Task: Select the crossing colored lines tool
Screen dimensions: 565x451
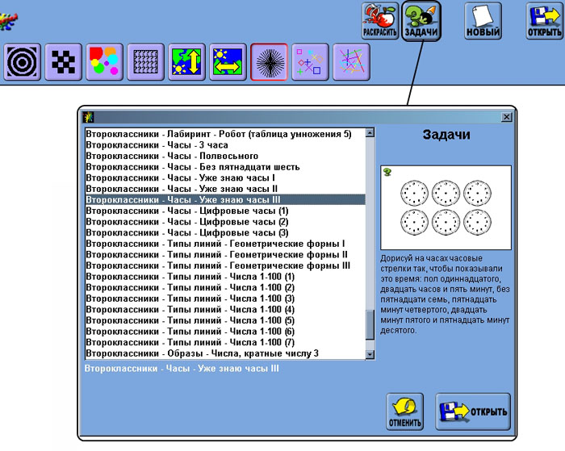Action: coord(351,62)
